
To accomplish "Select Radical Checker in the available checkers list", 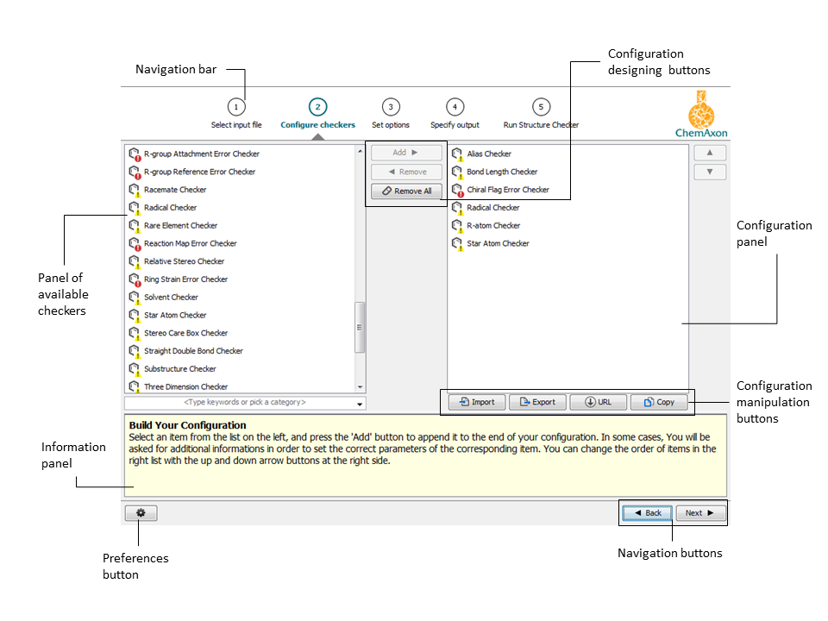I will (x=170, y=207).
